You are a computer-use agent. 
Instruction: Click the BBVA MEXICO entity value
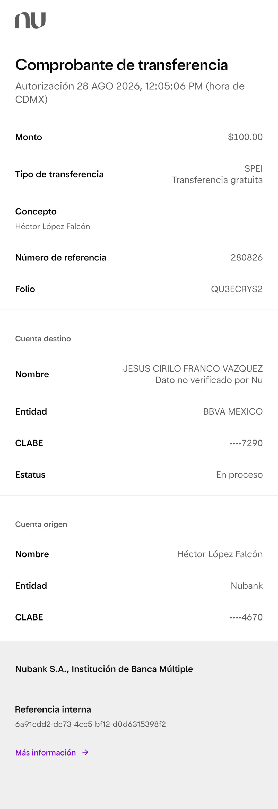click(233, 411)
